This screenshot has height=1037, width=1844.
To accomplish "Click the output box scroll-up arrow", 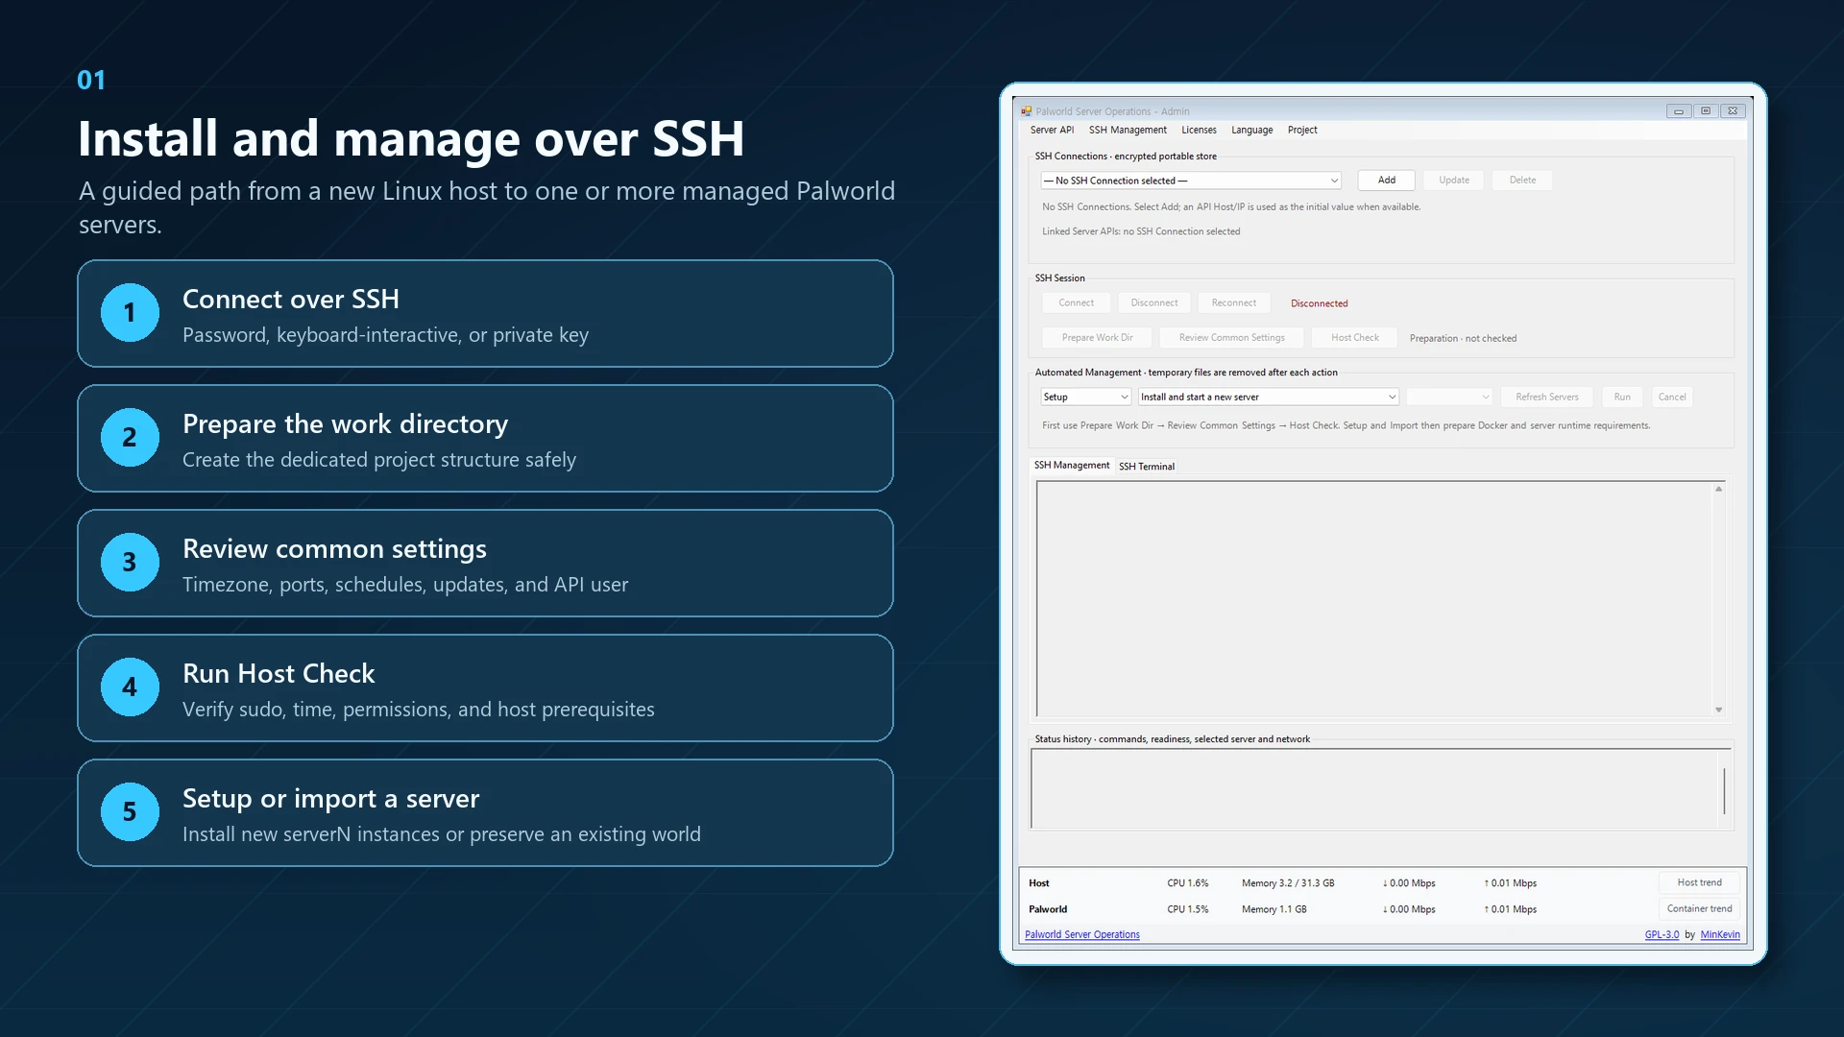I will pyautogui.click(x=1719, y=490).
